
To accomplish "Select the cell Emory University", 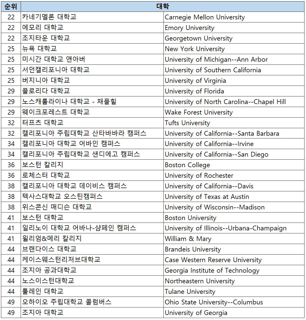I will pos(234,28).
